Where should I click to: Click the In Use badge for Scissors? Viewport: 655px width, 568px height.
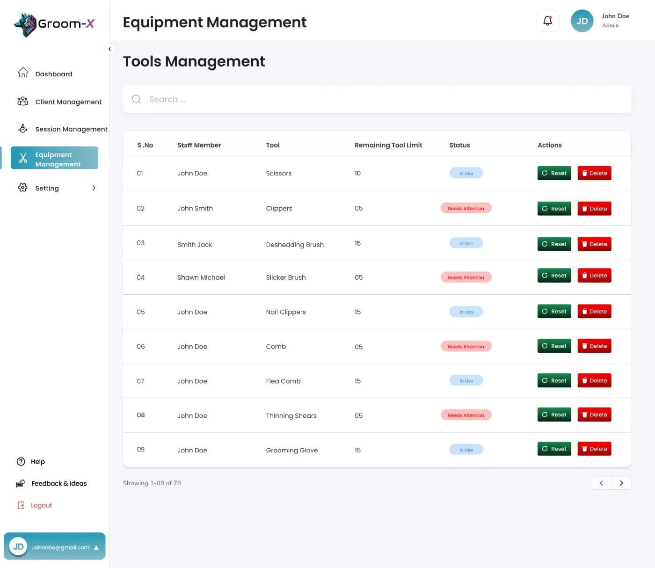466,173
